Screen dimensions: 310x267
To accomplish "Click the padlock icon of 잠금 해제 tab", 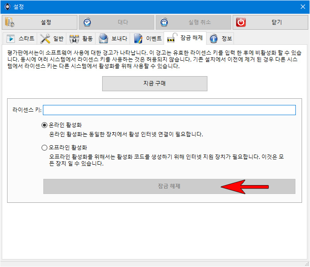I will [x=172, y=38].
